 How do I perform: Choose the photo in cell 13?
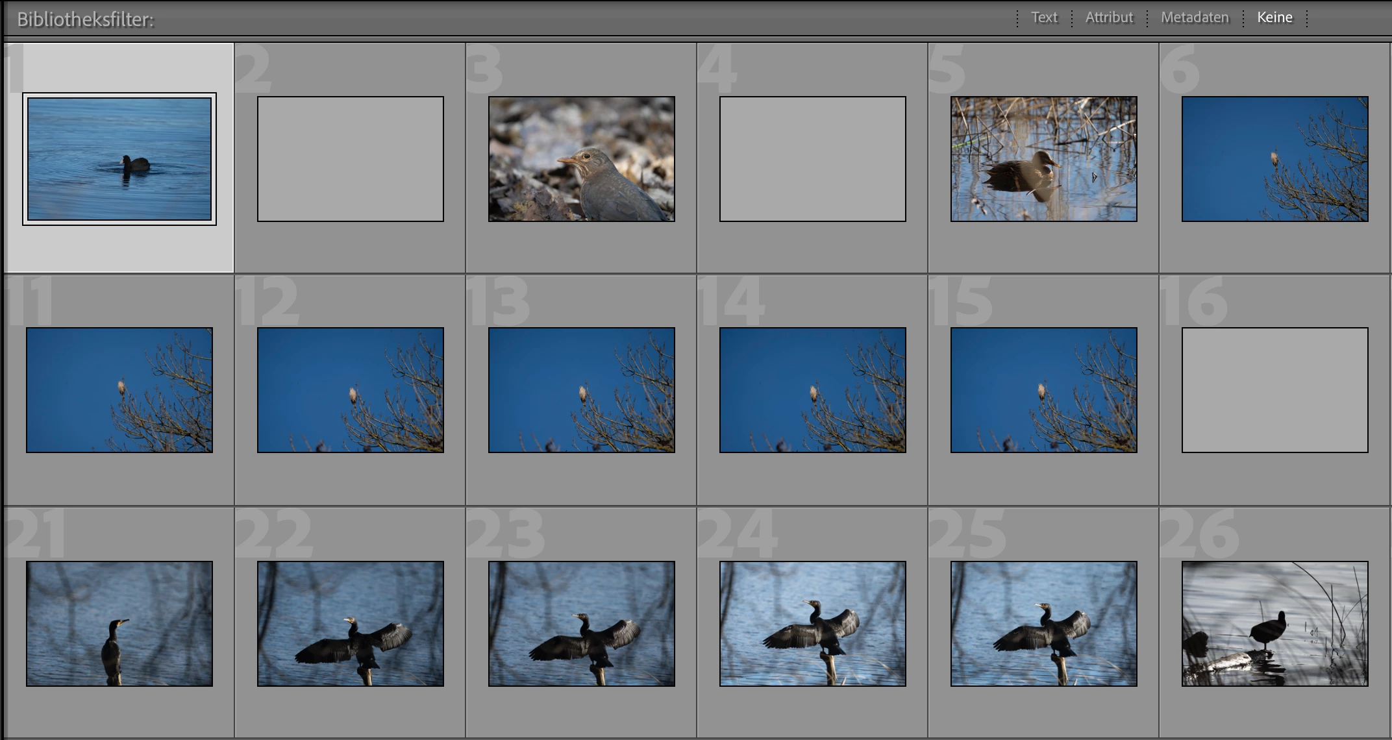(x=582, y=390)
